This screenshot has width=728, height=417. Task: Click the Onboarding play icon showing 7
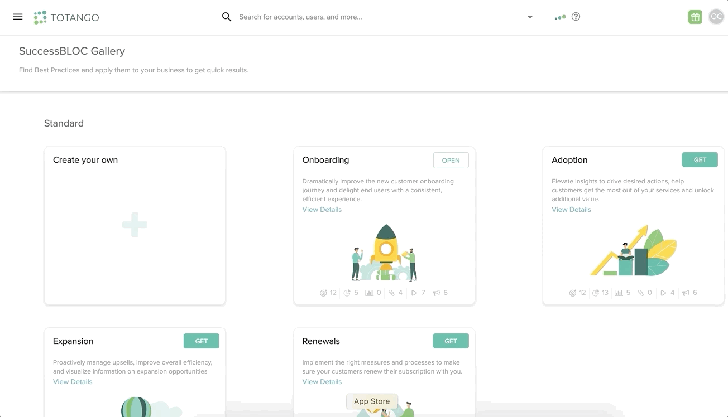pos(414,293)
